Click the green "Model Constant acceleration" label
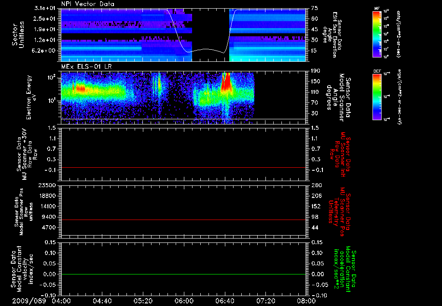 pyautogui.click(x=345, y=270)
